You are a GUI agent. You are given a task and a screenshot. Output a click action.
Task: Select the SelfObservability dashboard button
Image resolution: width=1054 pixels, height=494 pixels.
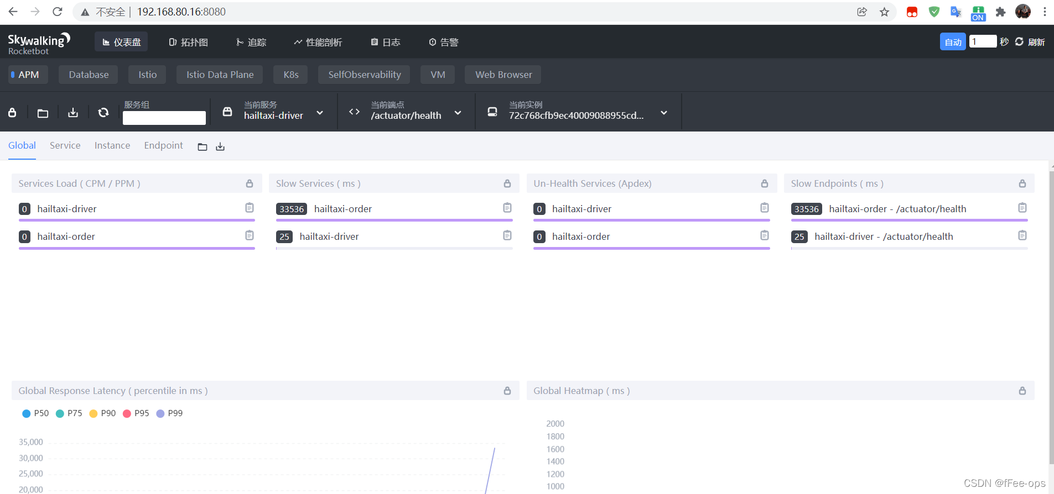[x=364, y=75]
